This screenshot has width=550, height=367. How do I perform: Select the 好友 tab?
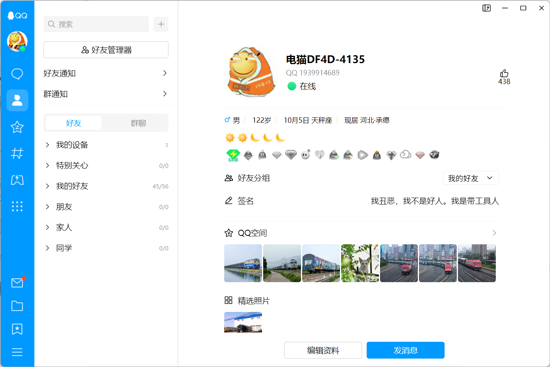[74, 123]
